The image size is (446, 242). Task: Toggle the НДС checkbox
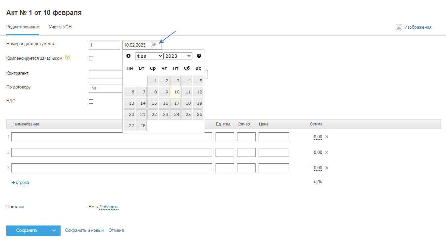click(91, 102)
